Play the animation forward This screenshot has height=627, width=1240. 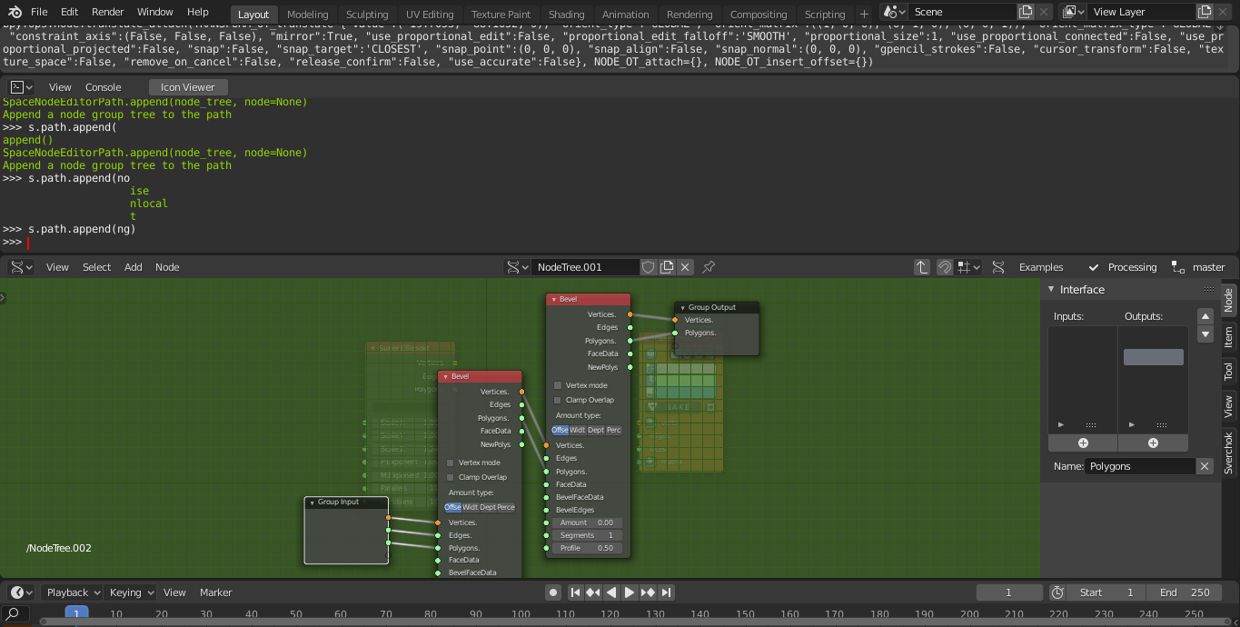click(x=630, y=592)
